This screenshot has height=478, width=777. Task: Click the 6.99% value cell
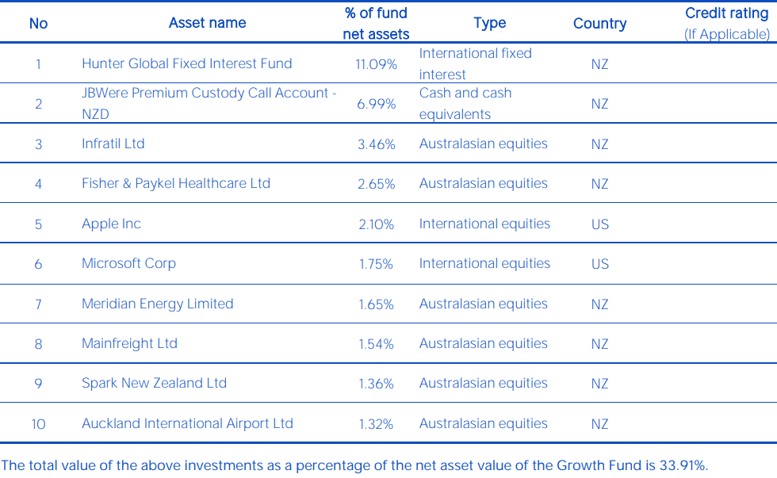[x=376, y=104]
